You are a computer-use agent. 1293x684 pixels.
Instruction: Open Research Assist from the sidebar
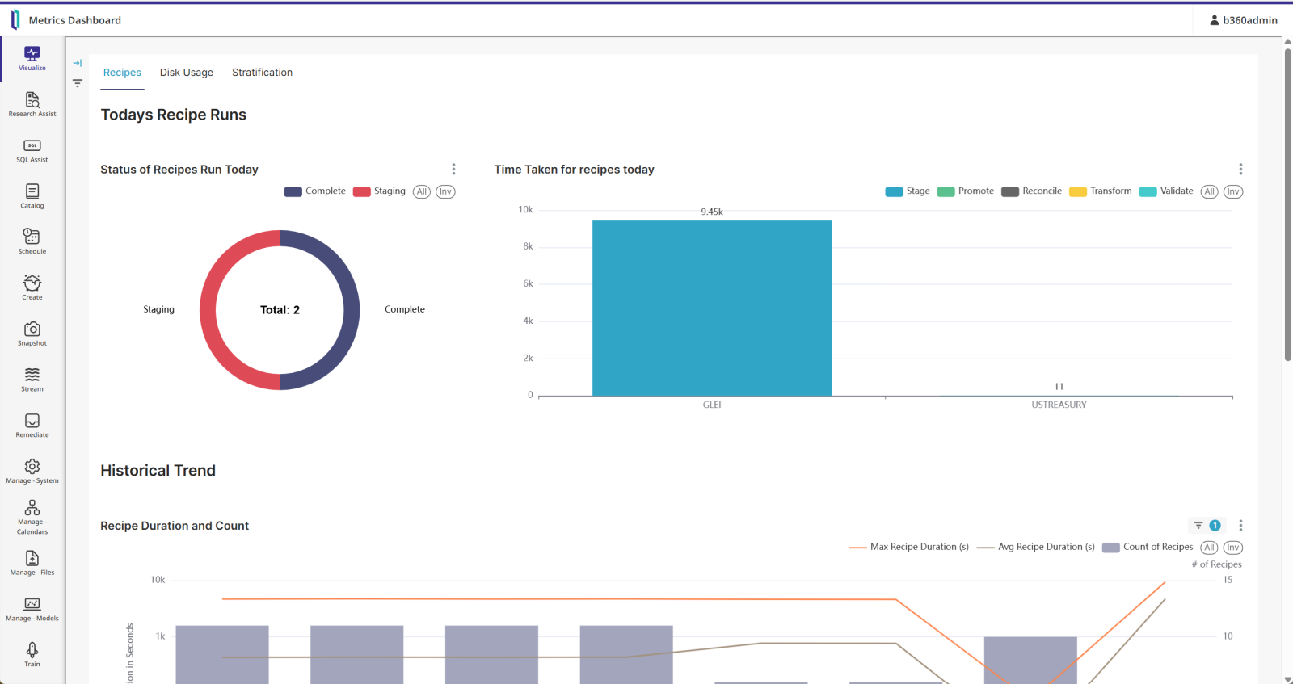click(x=32, y=103)
